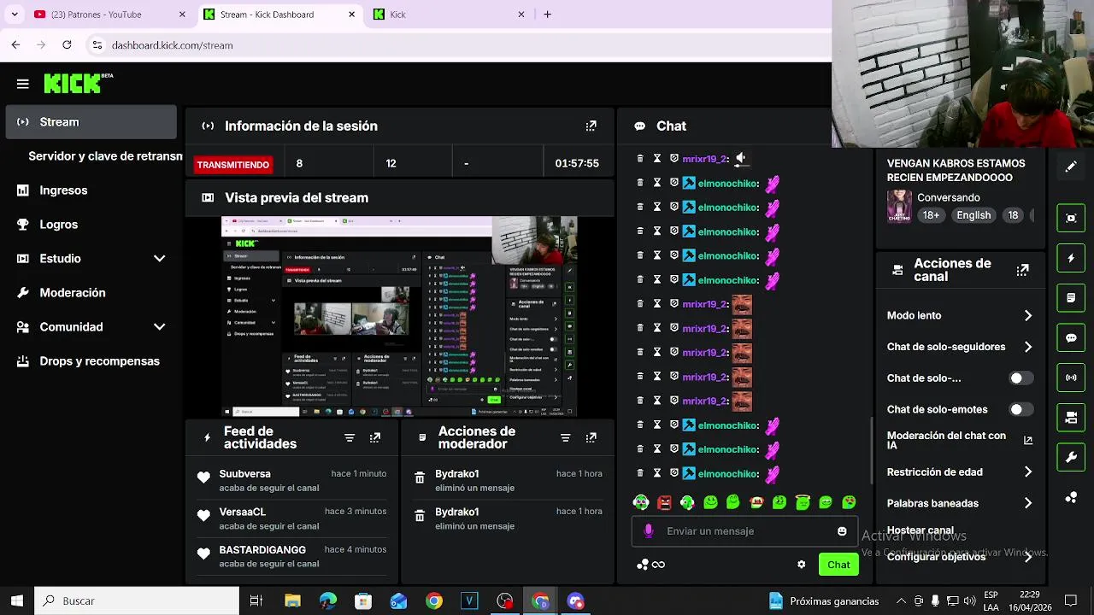Click the green Chat send button
1094x615 pixels.
coord(838,565)
